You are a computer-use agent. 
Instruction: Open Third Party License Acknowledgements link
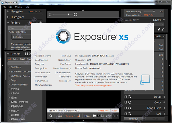click(x=93, y=85)
